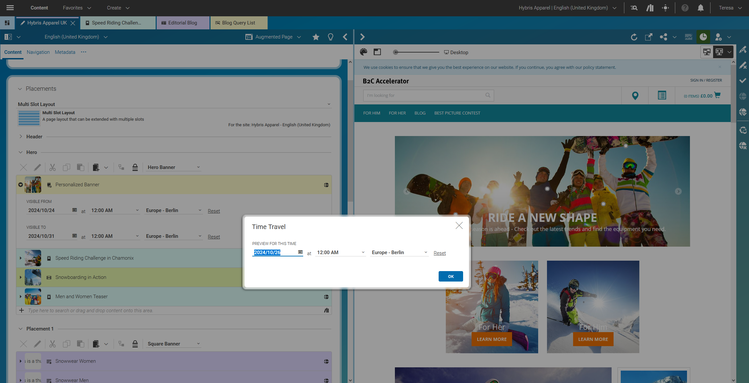The image size is (749, 383).
Task: Click lock icon in Hero toolbar
Action: tap(135, 167)
